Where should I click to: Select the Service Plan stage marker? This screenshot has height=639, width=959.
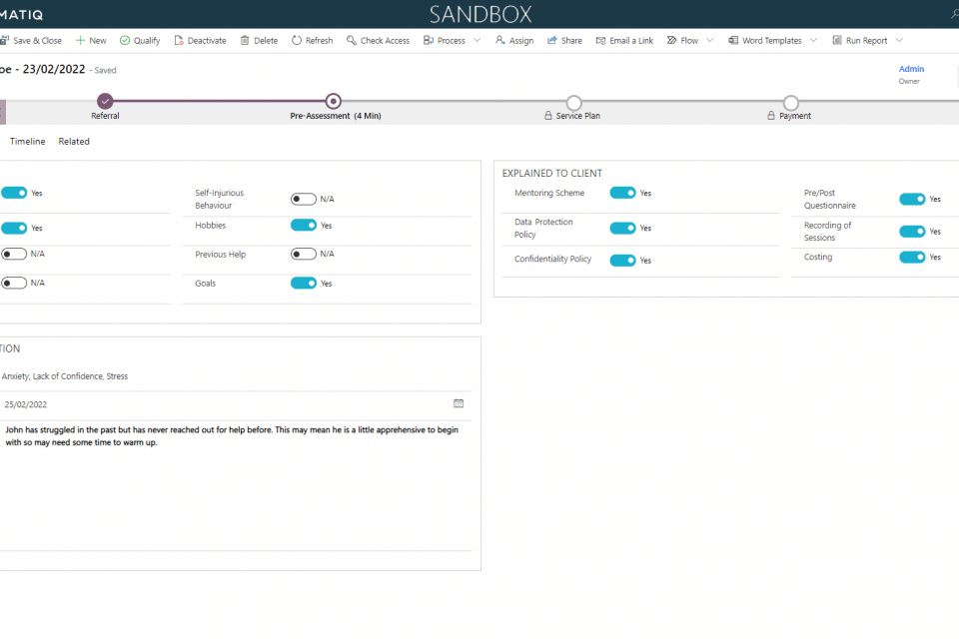573,102
